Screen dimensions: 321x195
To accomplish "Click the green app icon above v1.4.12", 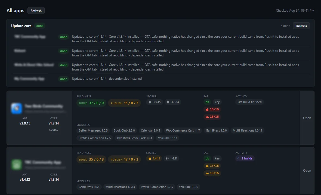I will click(16, 164).
